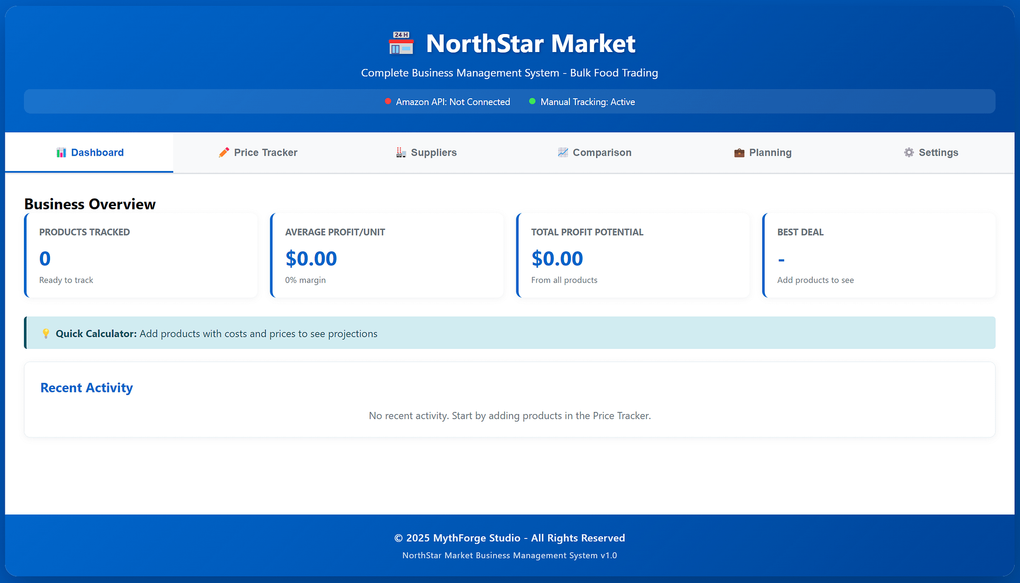Click the NorthStar Market title
Screen dimensions: 1020x583
(530, 44)
